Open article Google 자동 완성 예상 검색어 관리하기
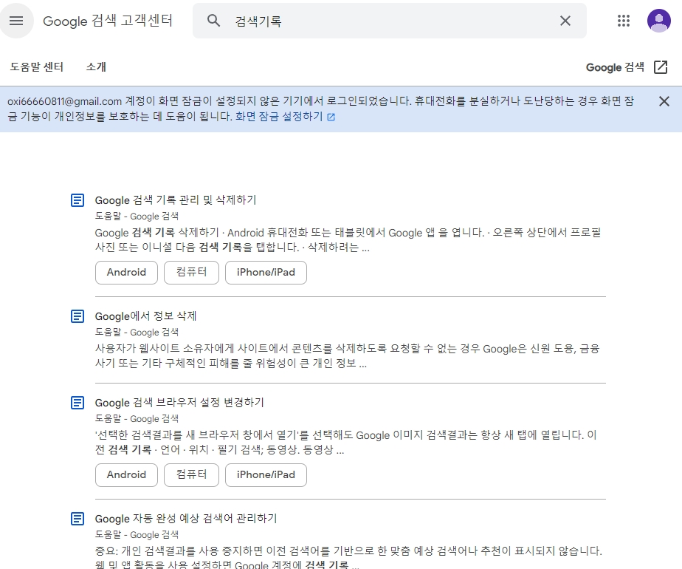682x569 pixels. click(x=186, y=519)
